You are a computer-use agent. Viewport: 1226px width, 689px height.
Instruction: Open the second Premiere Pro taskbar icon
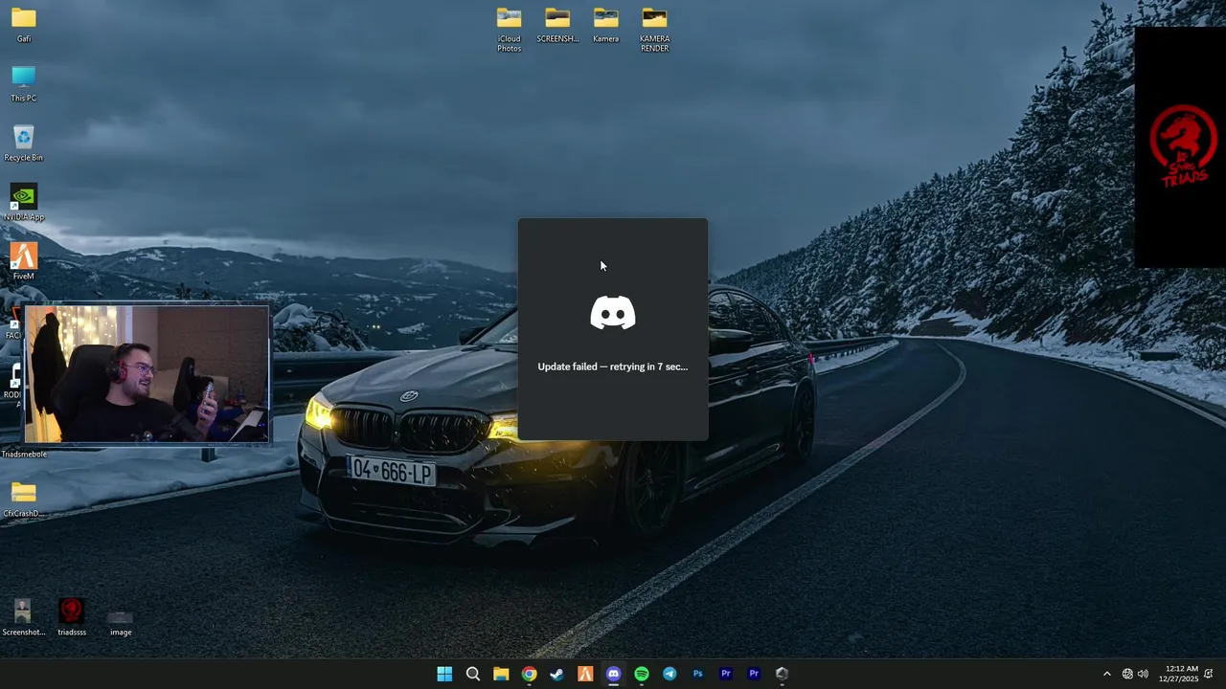click(x=754, y=674)
